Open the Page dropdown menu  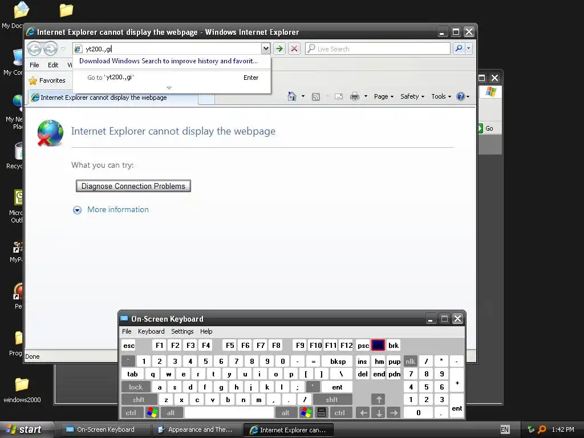click(x=384, y=96)
